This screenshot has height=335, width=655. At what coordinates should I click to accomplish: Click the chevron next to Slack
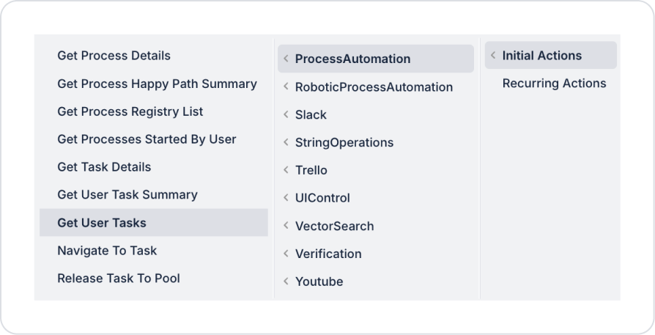286,115
